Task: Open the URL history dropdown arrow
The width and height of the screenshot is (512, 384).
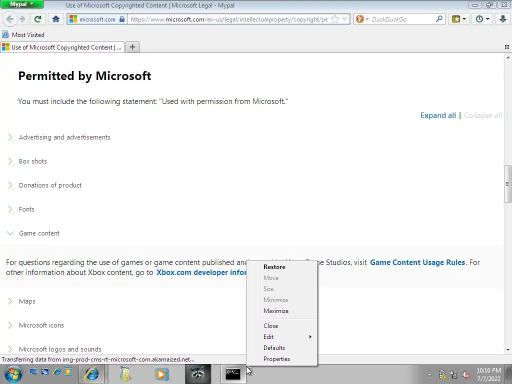Action: click(x=344, y=19)
